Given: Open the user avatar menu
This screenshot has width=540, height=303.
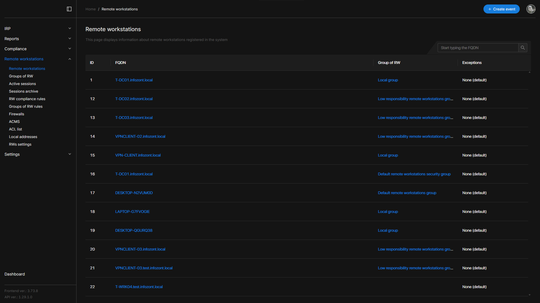Looking at the screenshot, I should click(x=531, y=9).
